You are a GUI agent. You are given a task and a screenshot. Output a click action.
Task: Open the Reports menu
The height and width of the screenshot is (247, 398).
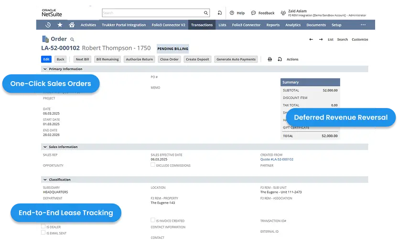point(273,25)
